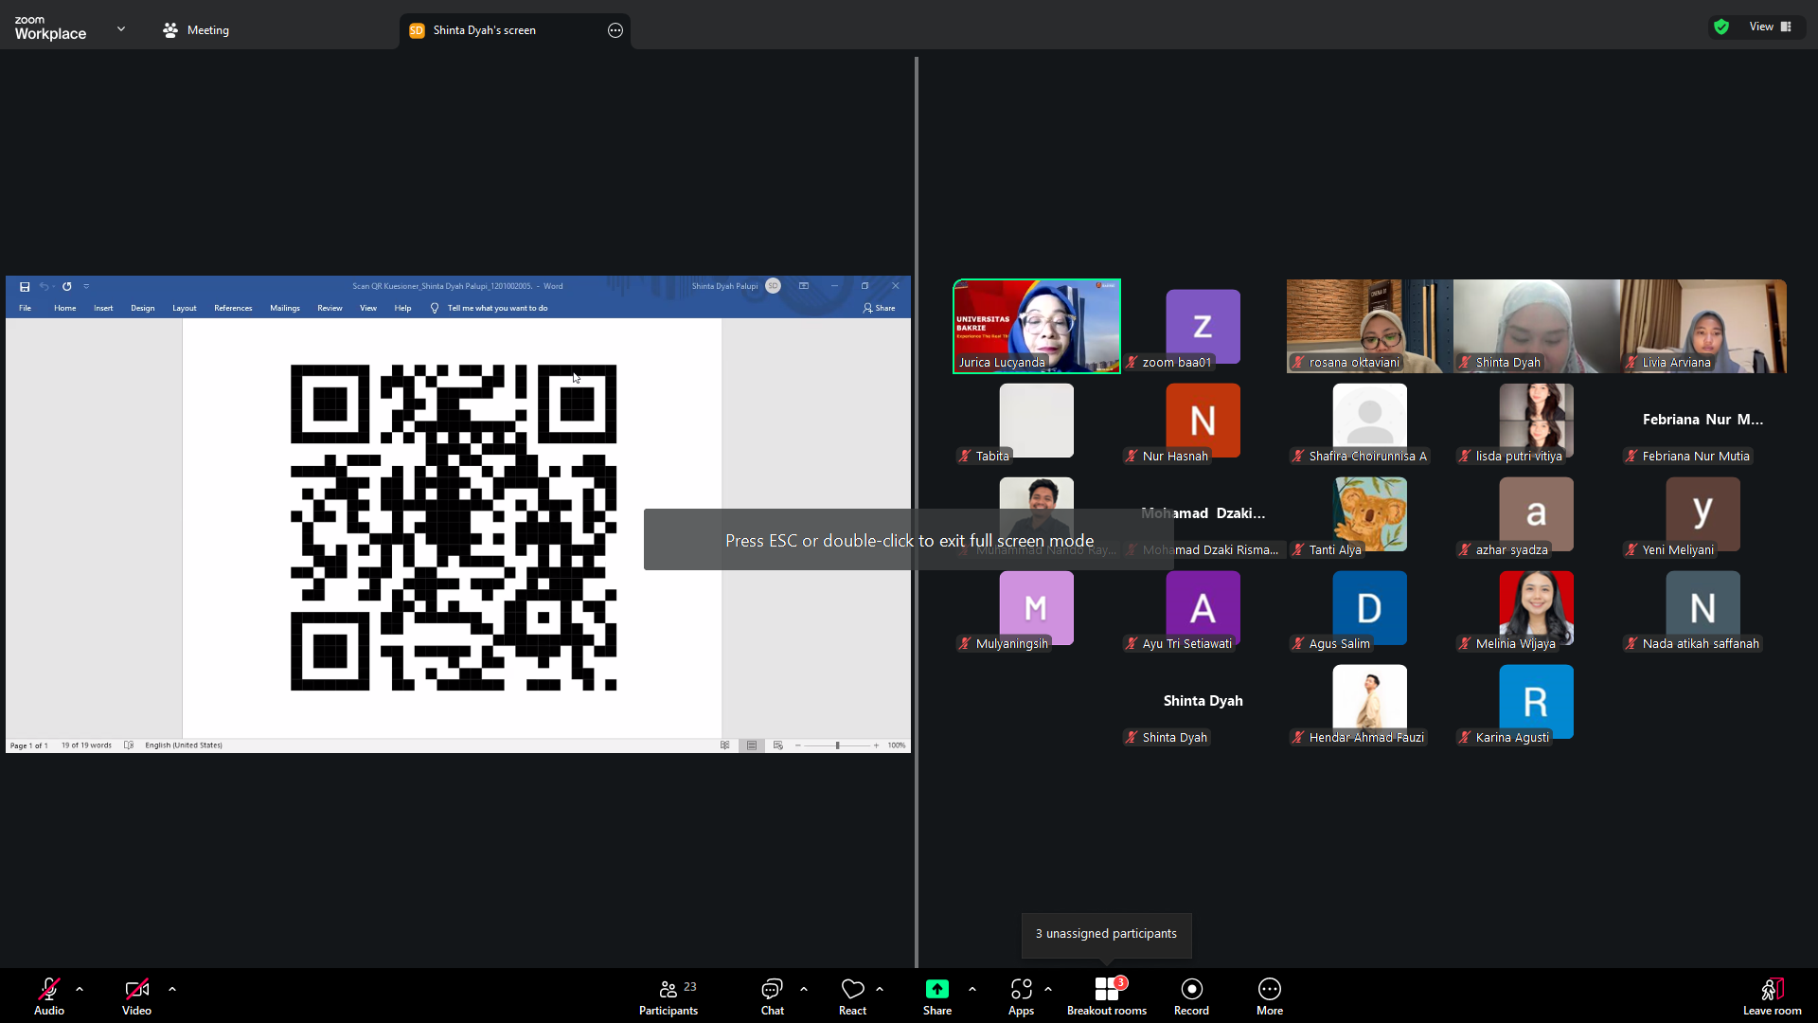Click the Word Zoom Out minus button
The width and height of the screenshot is (1818, 1023).
click(798, 745)
